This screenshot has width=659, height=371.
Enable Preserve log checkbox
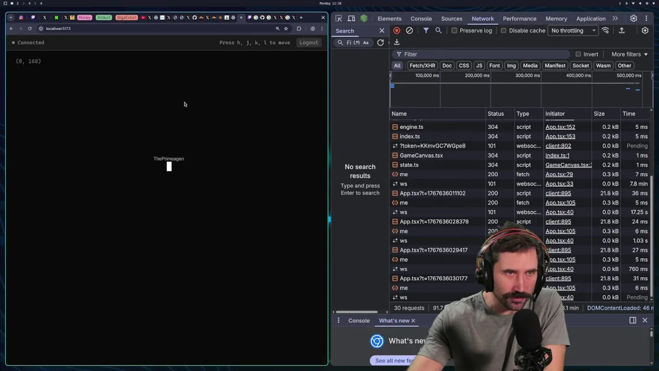(x=455, y=30)
